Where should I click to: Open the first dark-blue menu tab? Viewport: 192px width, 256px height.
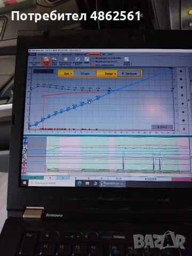pyautogui.click(x=33, y=54)
